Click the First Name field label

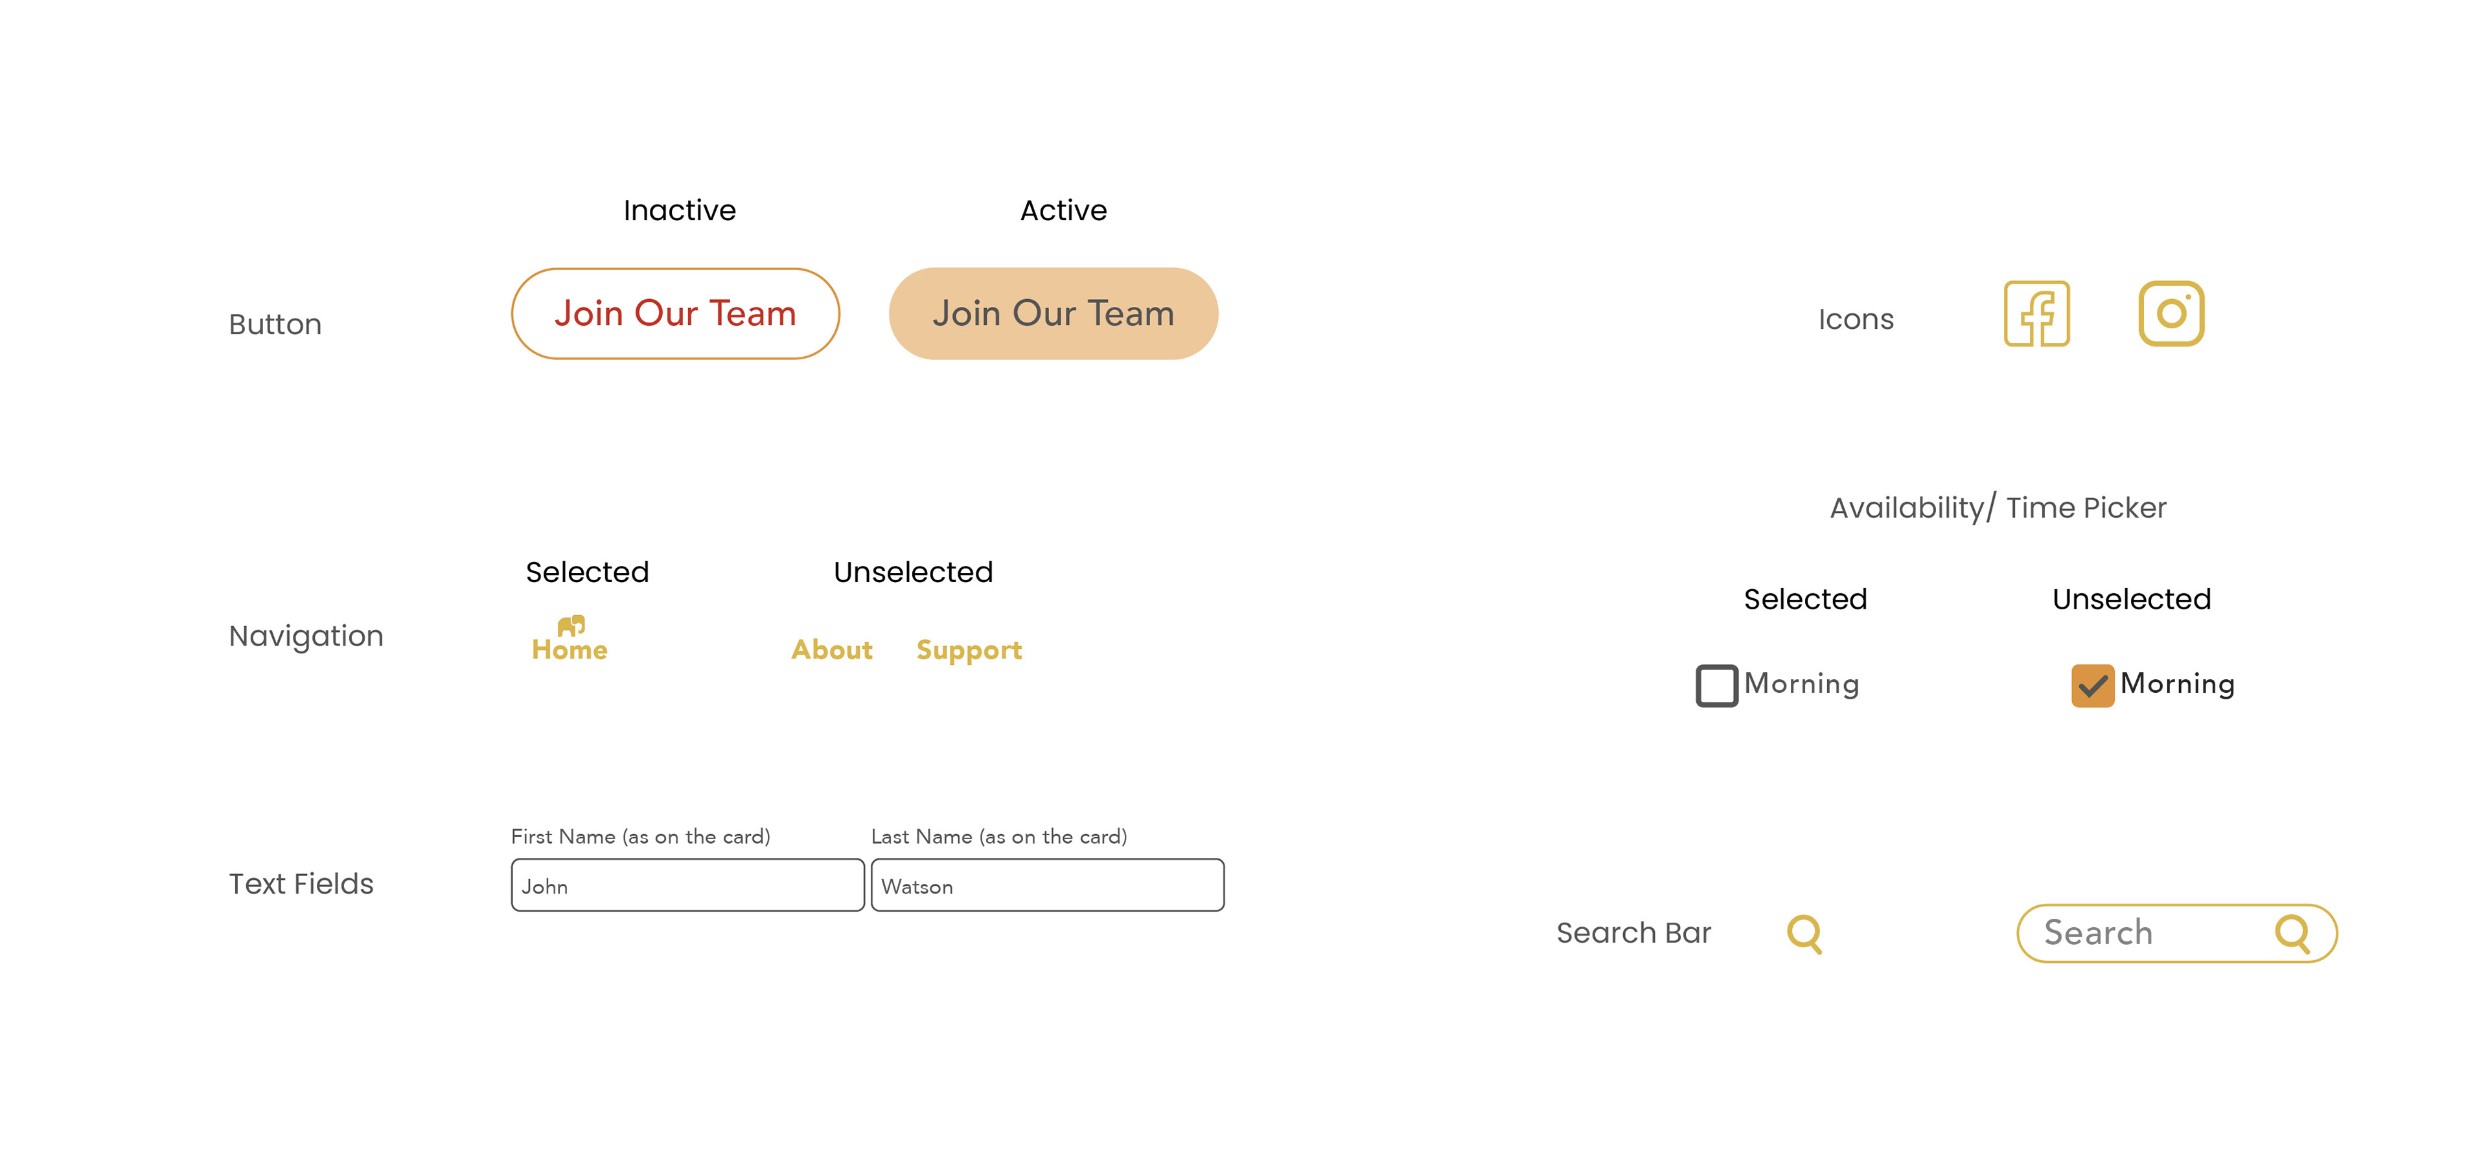pyautogui.click(x=640, y=837)
